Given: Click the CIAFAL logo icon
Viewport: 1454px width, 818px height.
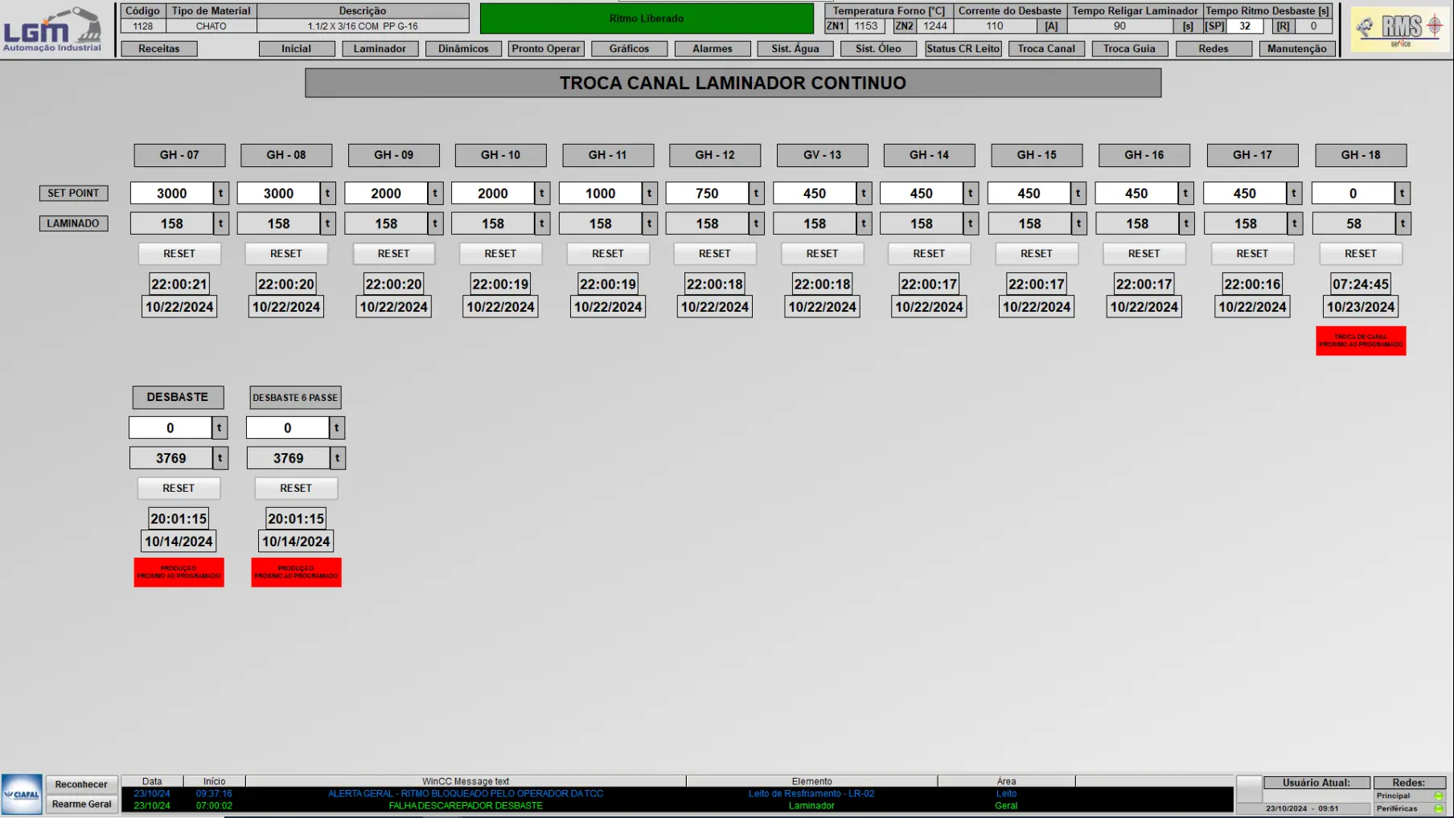Looking at the screenshot, I should pos(22,794).
